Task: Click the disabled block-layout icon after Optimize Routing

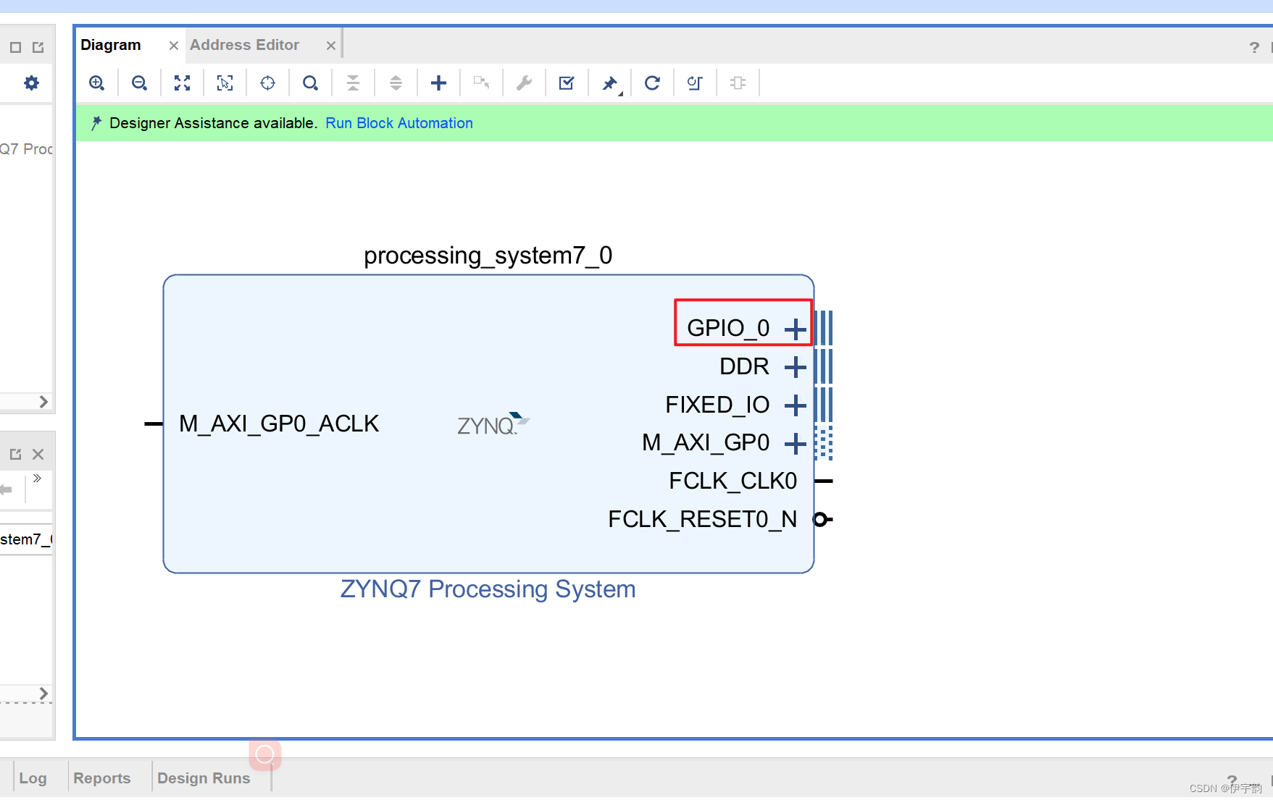Action: (x=738, y=83)
